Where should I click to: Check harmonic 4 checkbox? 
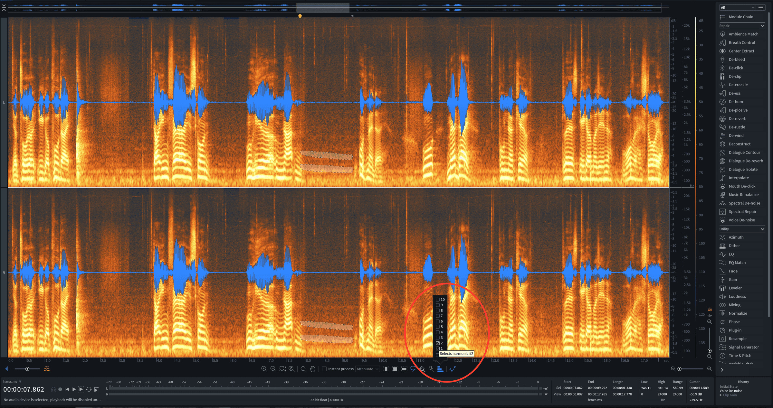coord(438,332)
